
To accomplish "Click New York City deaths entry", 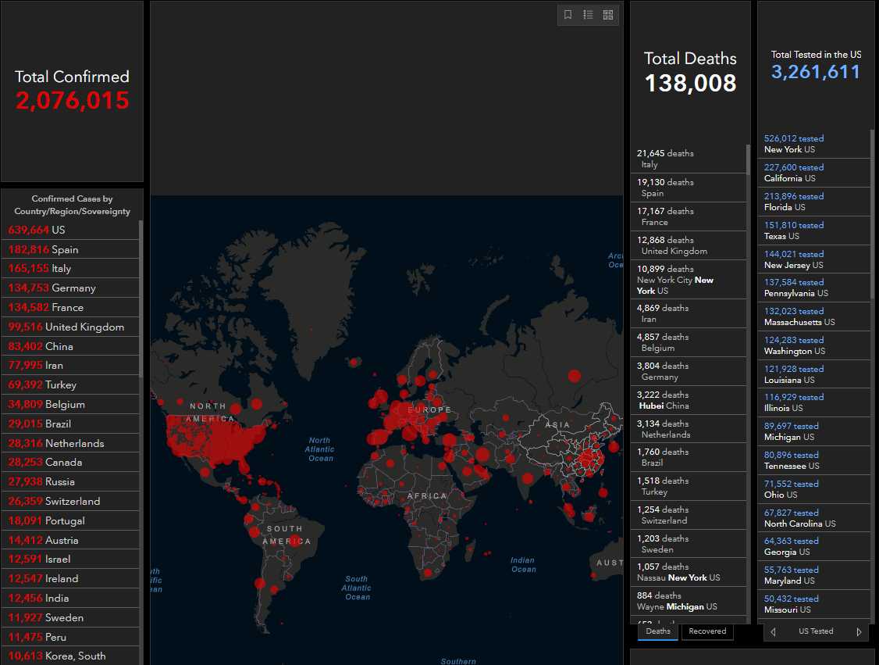I will coord(687,280).
